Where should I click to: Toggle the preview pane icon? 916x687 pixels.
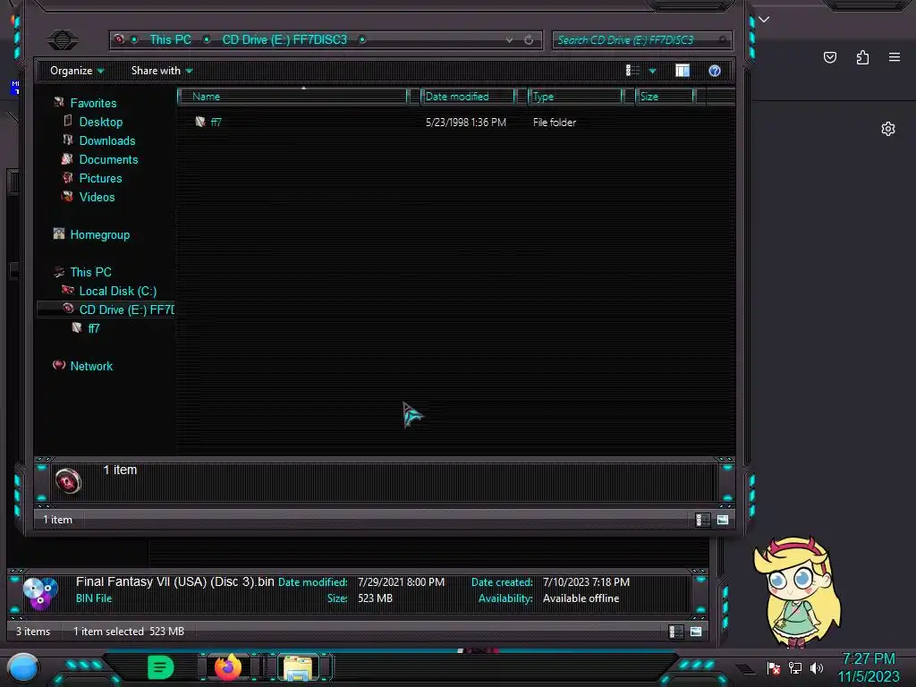[x=683, y=71]
